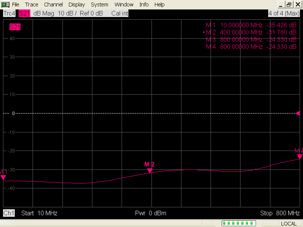This screenshot has width=303, height=227.
Task: Select the M 3 marker at 800 MHz
Action: coord(300,157)
